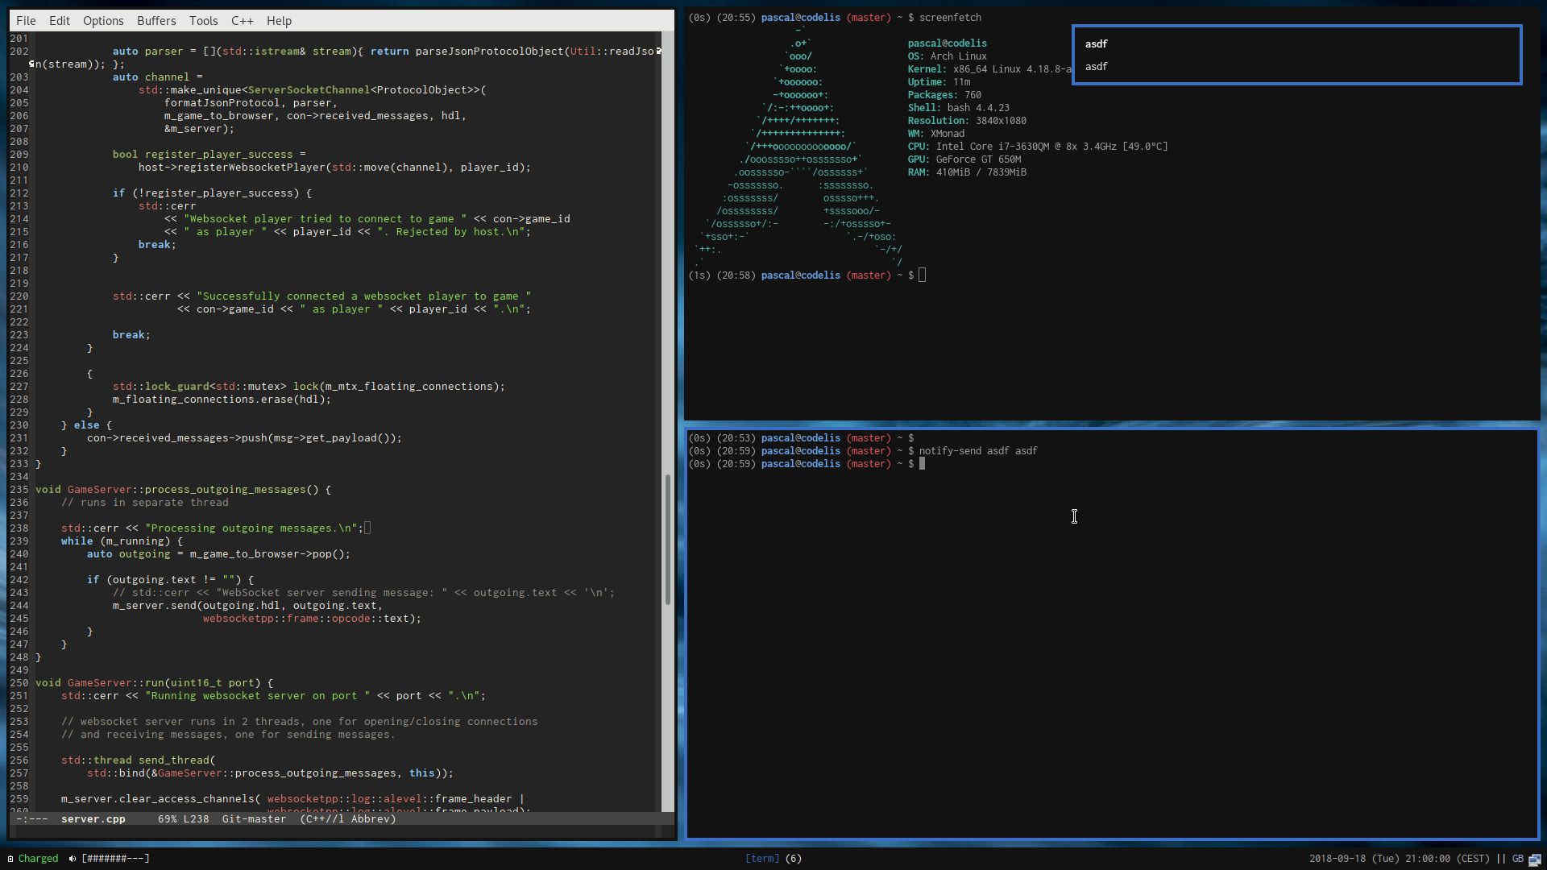Open the Edit menu in Emacs
The height and width of the screenshot is (870, 1547).
tap(59, 21)
